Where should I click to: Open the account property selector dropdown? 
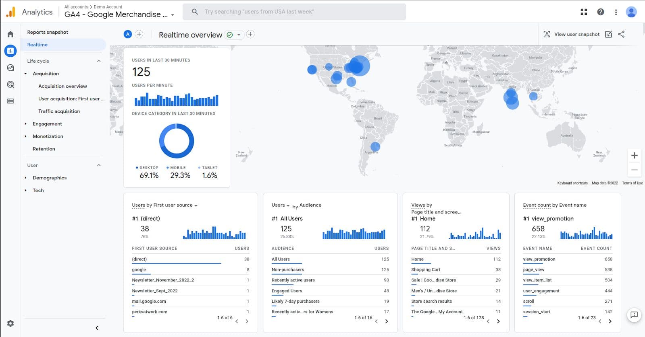click(x=173, y=15)
